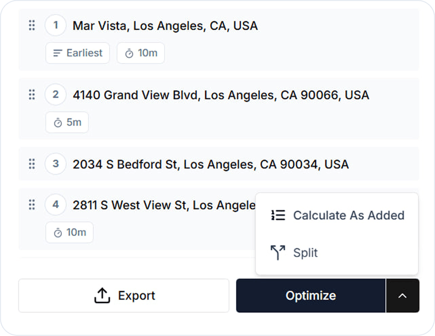Select the Mar Vista, Los Angeles address

click(x=165, y=25)
